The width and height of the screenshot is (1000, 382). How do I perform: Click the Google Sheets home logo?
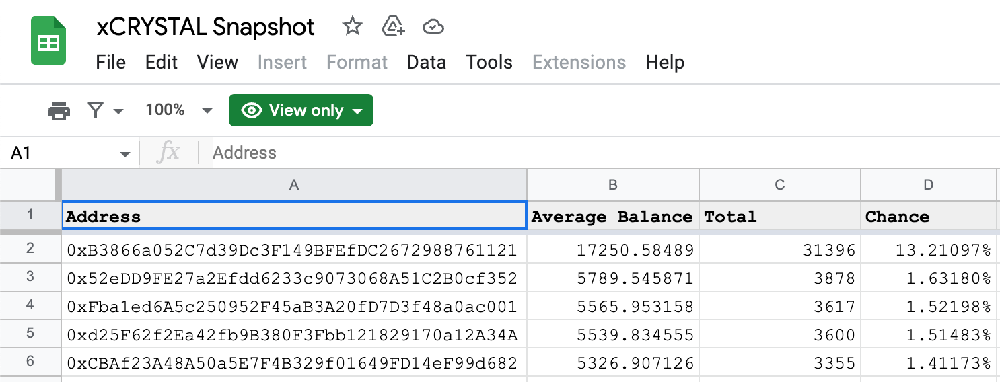click(48, 42)
